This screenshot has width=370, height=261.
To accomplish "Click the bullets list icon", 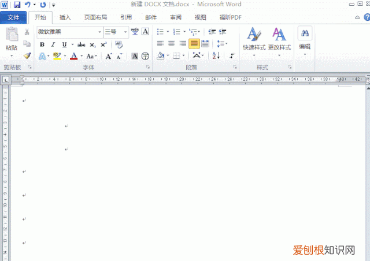I will [x=160, y=32].
